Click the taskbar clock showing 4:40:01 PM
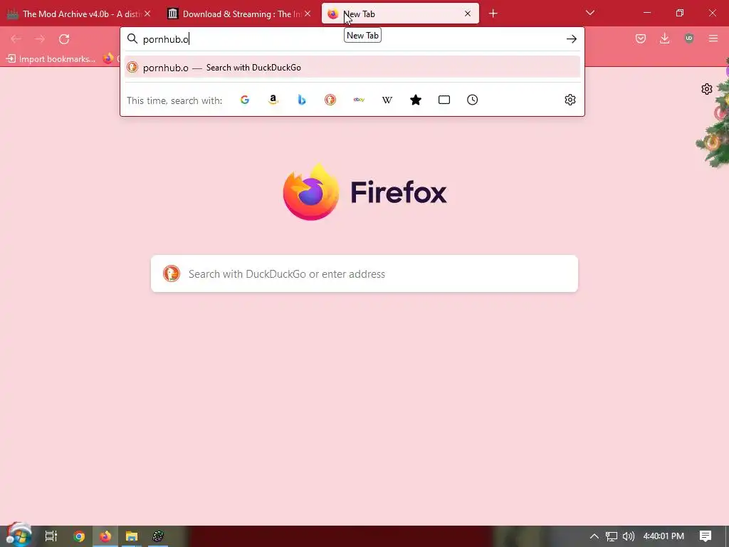The width and height of the screenshot is (729, 547). click(664, 536)
